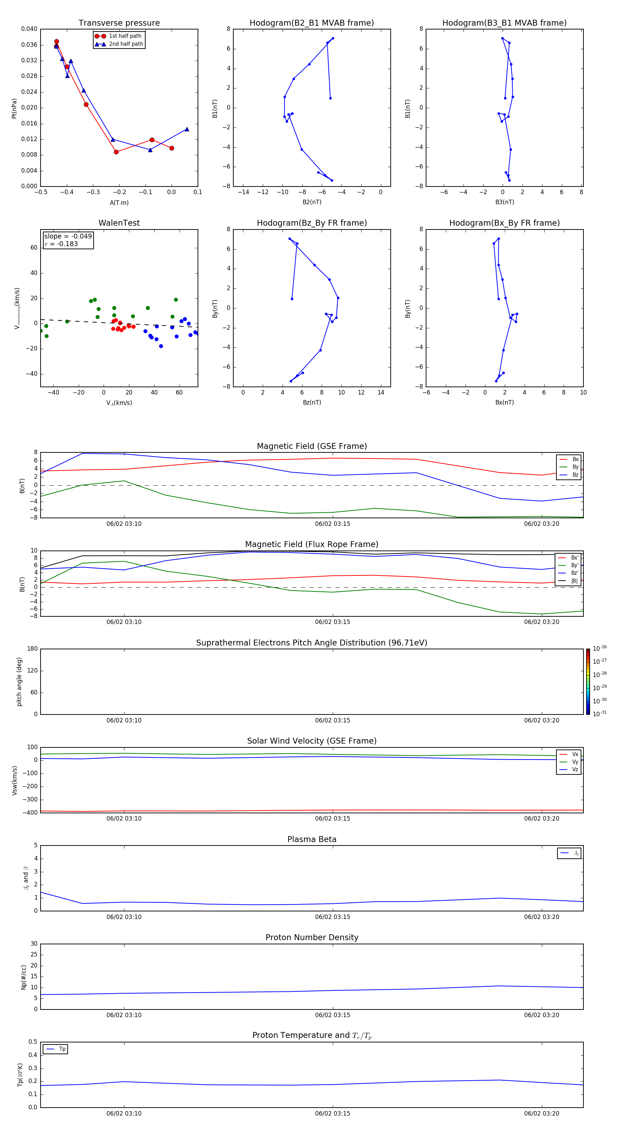Click the "By'" legend entry in Flux Rope panel
This screenshot has height=1144, width=624.
coord(569,565)
